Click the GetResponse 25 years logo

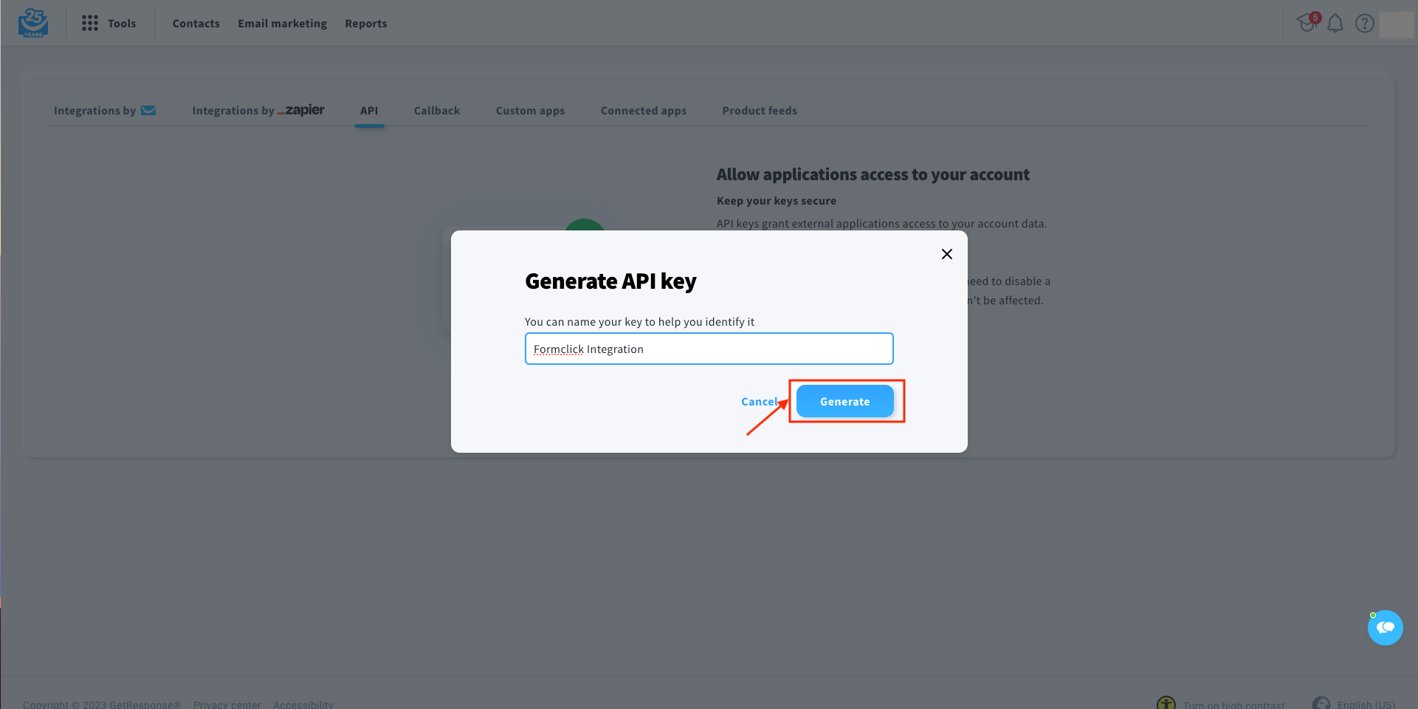[x=33, y=23]
